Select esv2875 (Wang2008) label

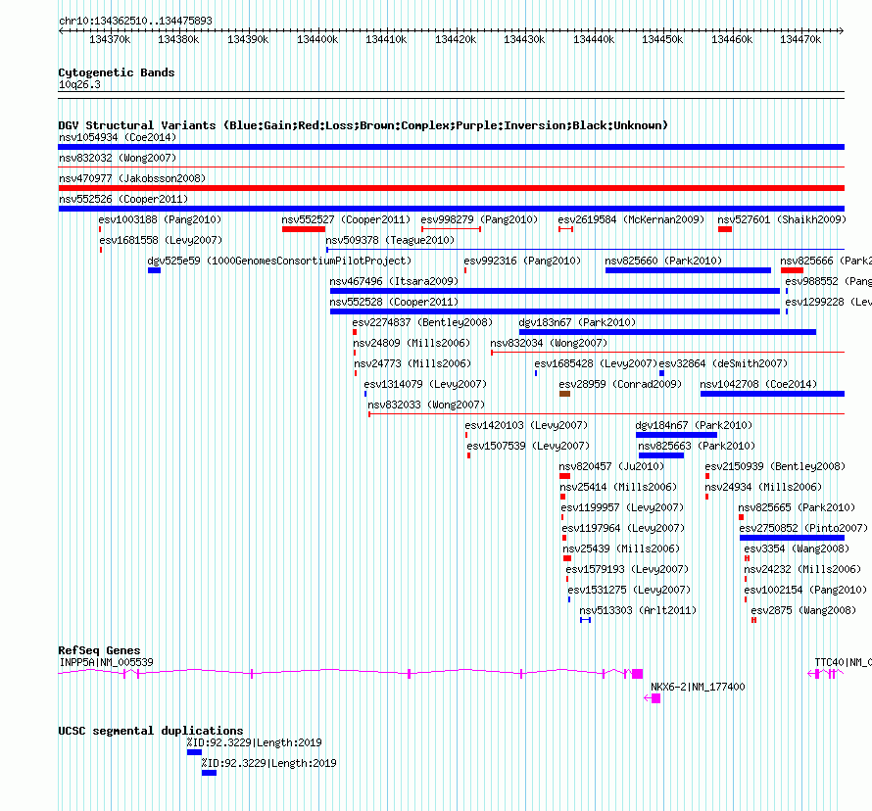803,610
